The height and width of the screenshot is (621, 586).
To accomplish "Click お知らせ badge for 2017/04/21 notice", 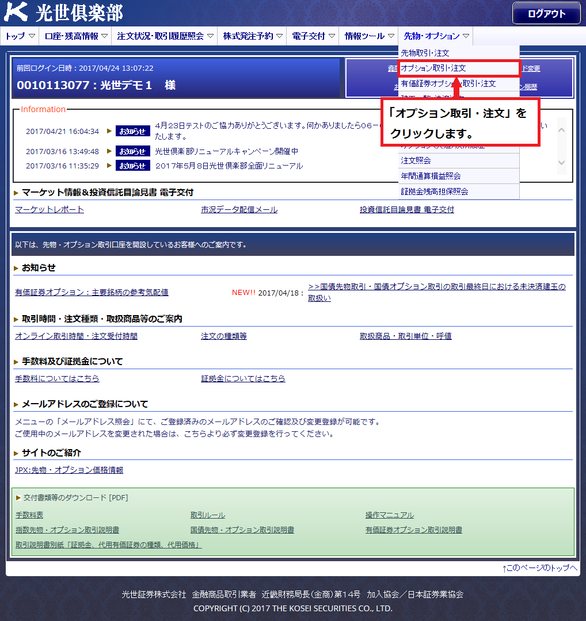I will (x=132, y=131).
